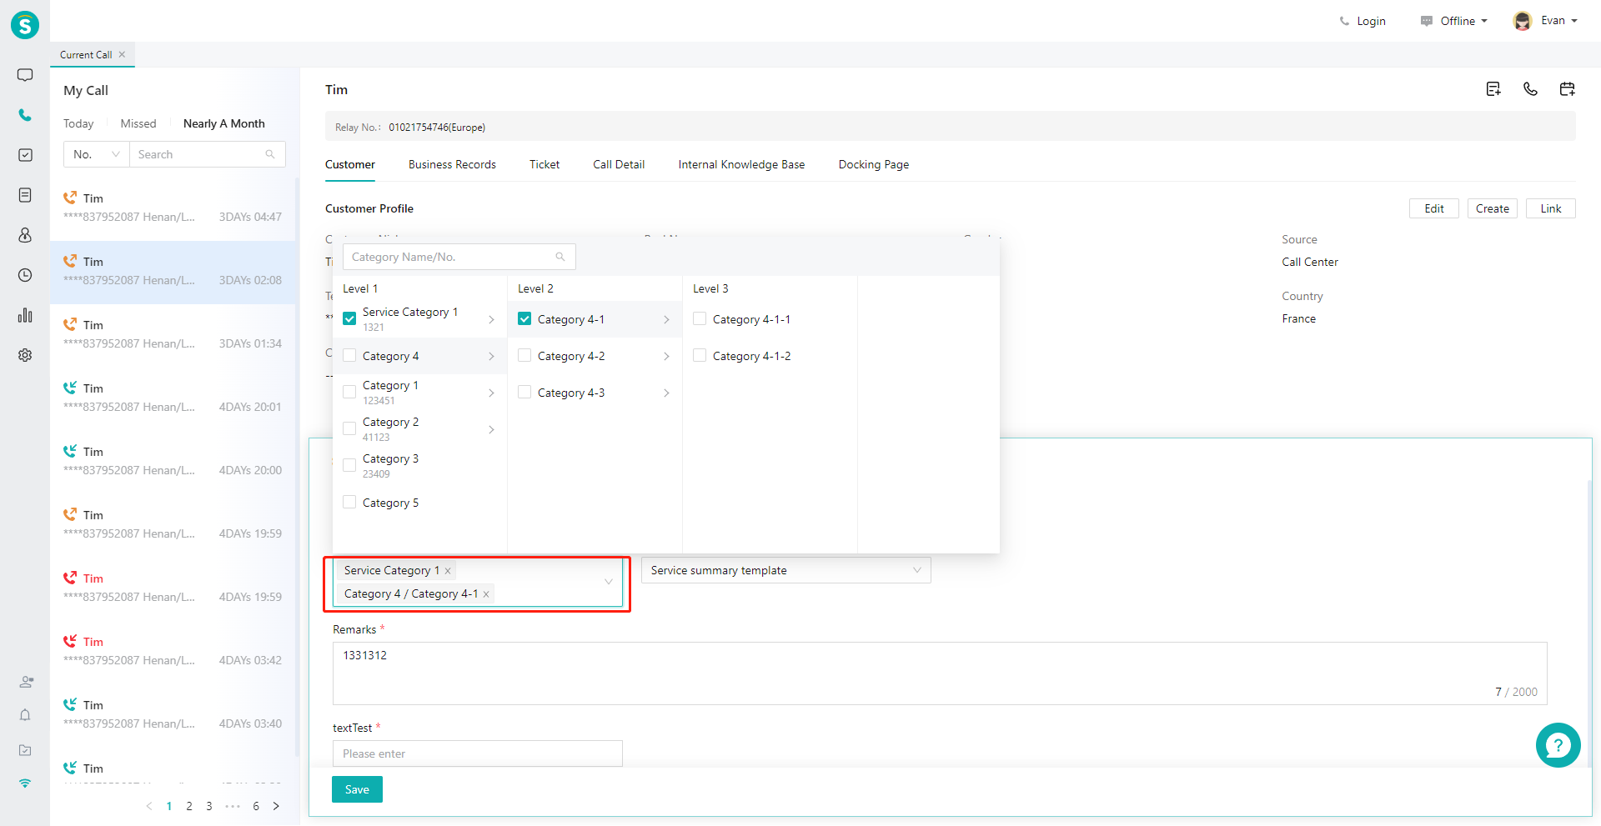Open the help question mark bubble
Screen dimensions: 1601x826
tap(1558, 745)
